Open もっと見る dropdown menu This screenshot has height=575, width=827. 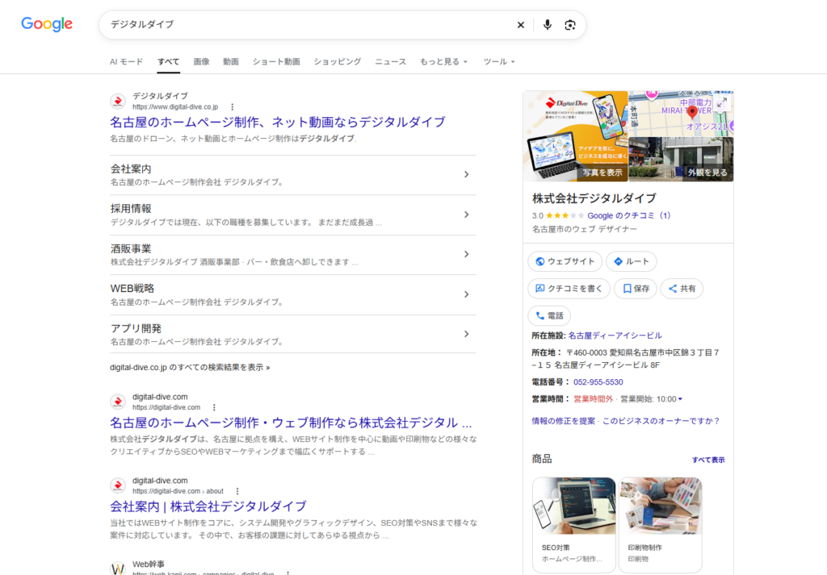[x=443, y=61]
